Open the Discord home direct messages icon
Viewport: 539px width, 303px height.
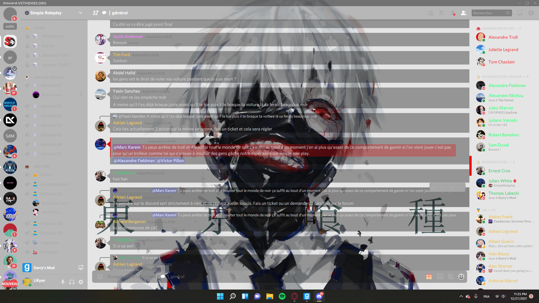tap(10, 14)
